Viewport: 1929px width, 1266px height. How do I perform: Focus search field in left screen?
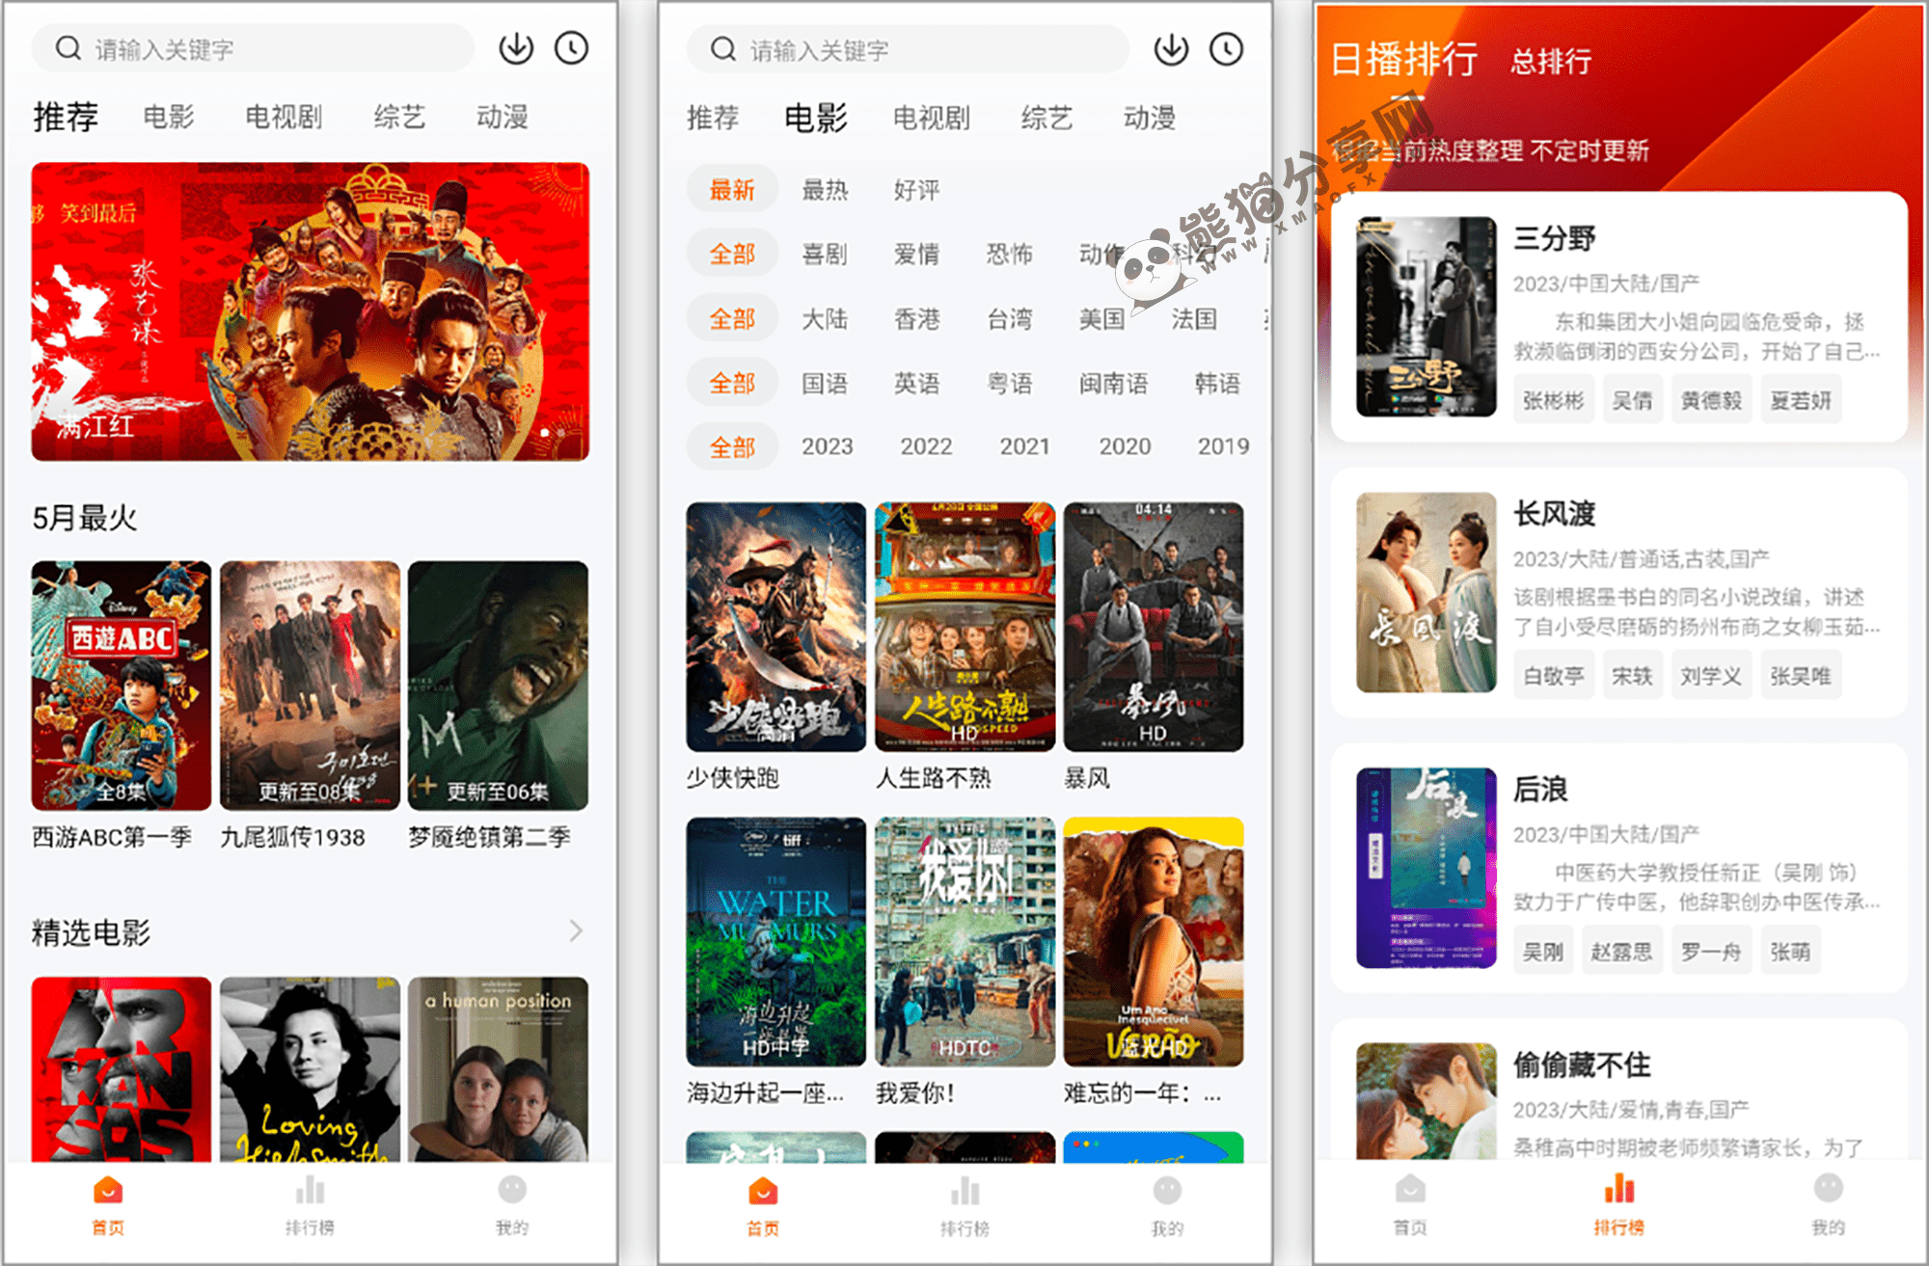point(253,48)
